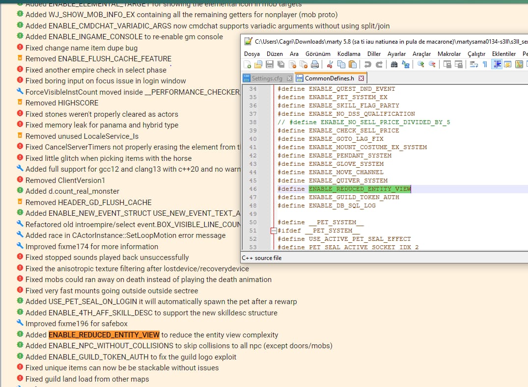Paste using the clipboard toolbar icon

353,64
